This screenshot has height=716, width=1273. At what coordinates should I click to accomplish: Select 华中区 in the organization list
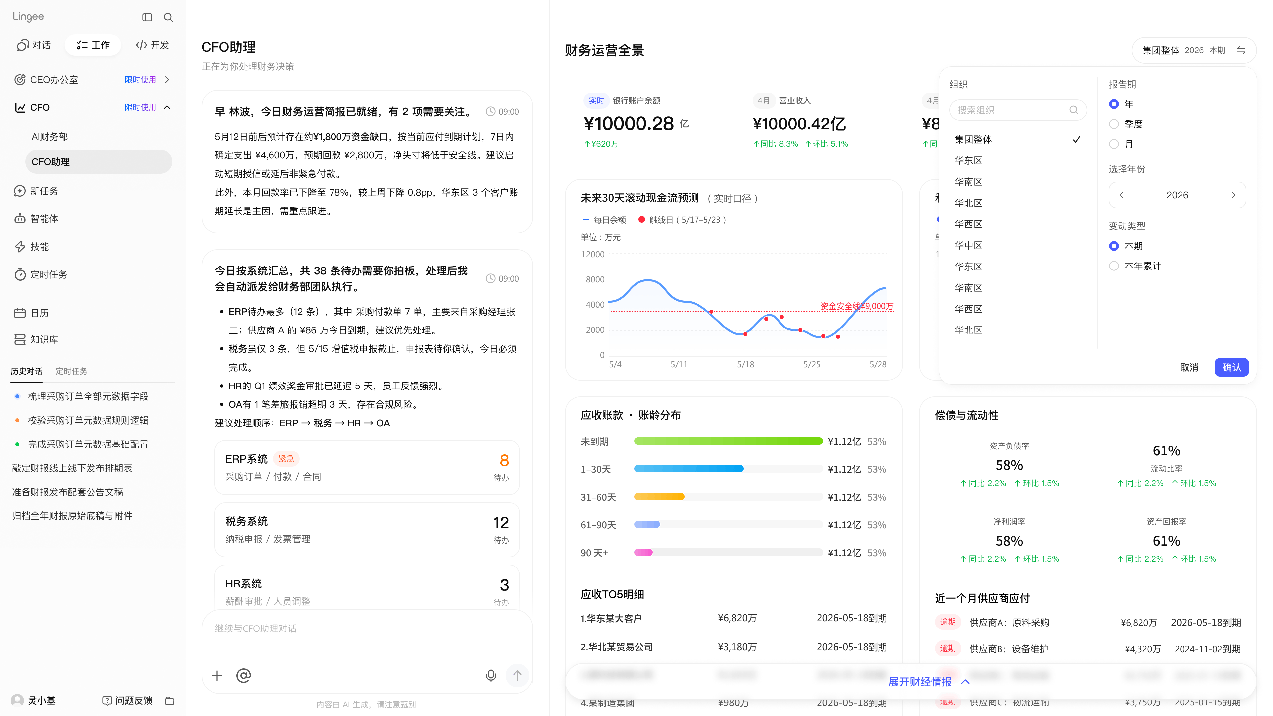pyautogui.click(x=1017, y=246)
